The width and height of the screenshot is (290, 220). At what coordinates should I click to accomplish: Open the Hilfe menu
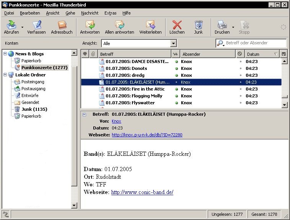[x=127, y=13]
